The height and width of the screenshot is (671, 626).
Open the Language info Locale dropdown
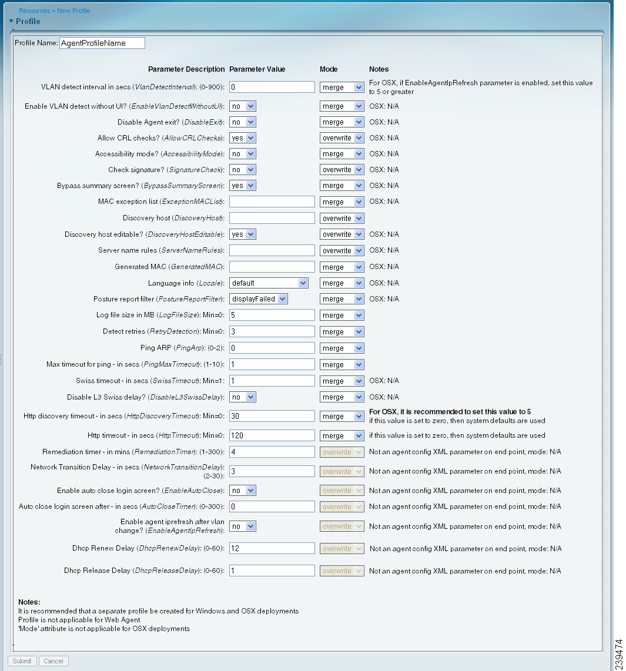(269, 283)
